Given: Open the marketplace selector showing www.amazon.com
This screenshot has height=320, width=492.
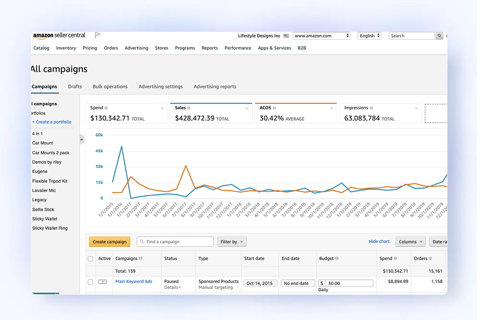Looking at the screenshot, I should click(321, 35).
